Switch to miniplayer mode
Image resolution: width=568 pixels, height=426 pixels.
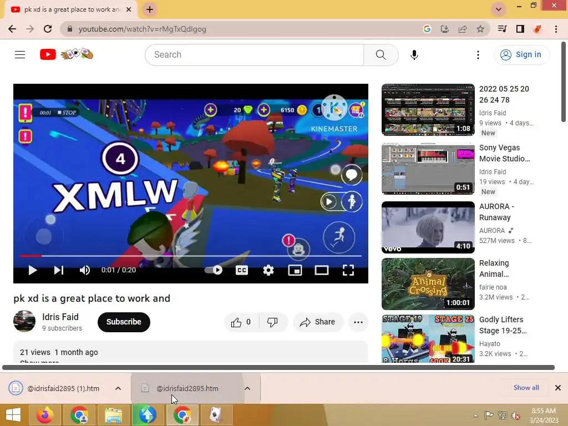[x=295, y=270]
